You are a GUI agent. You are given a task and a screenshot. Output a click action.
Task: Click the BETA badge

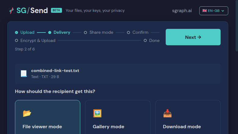click(x=56, y=10)
